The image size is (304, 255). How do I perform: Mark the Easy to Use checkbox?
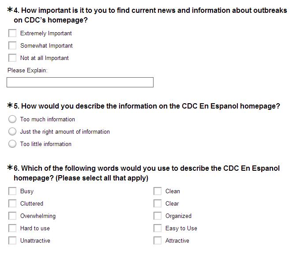click(x=158, y=228)
